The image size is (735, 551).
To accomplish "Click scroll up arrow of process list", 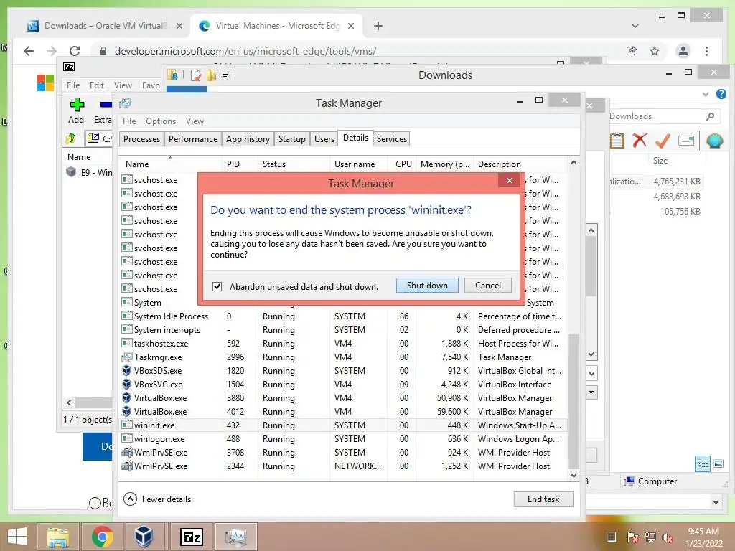I will [x=574, y=163].
